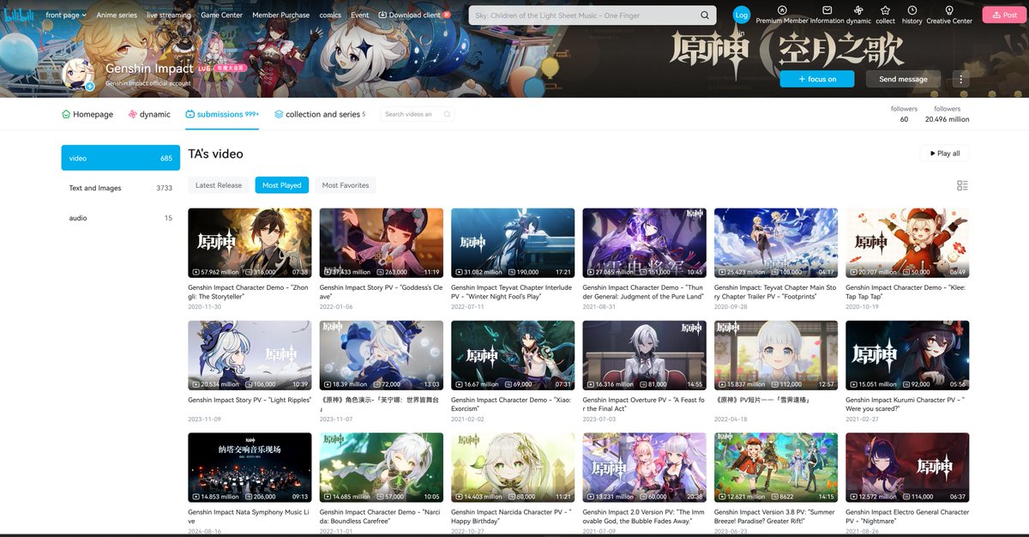Go to Game Center
Viewport: 1029px width, 537px height.
point(221,15)
